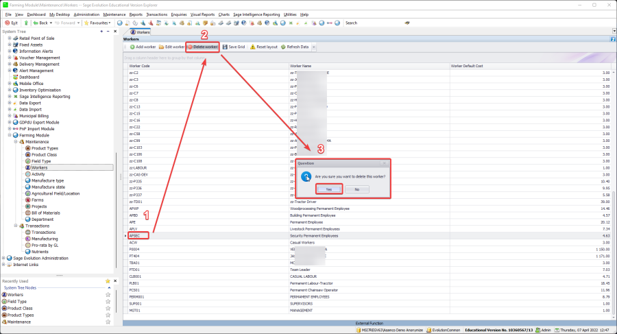Open the Farms node in system tree

click(x=37, y=200)
